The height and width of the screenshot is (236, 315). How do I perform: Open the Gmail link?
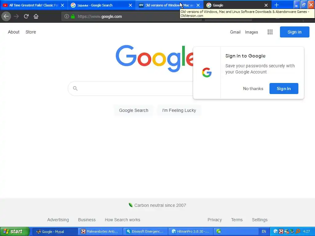[x=235, y=32]
